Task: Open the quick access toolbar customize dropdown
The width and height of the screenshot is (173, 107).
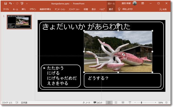Action: coord(27,4)
